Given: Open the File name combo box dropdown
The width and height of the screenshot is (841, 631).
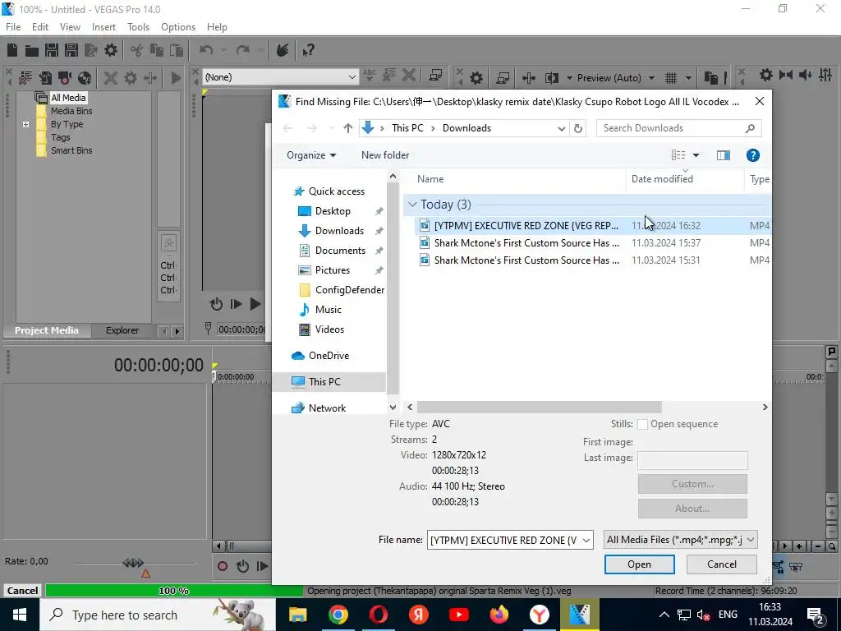Looking at the screenshot, I should (586, 540).
